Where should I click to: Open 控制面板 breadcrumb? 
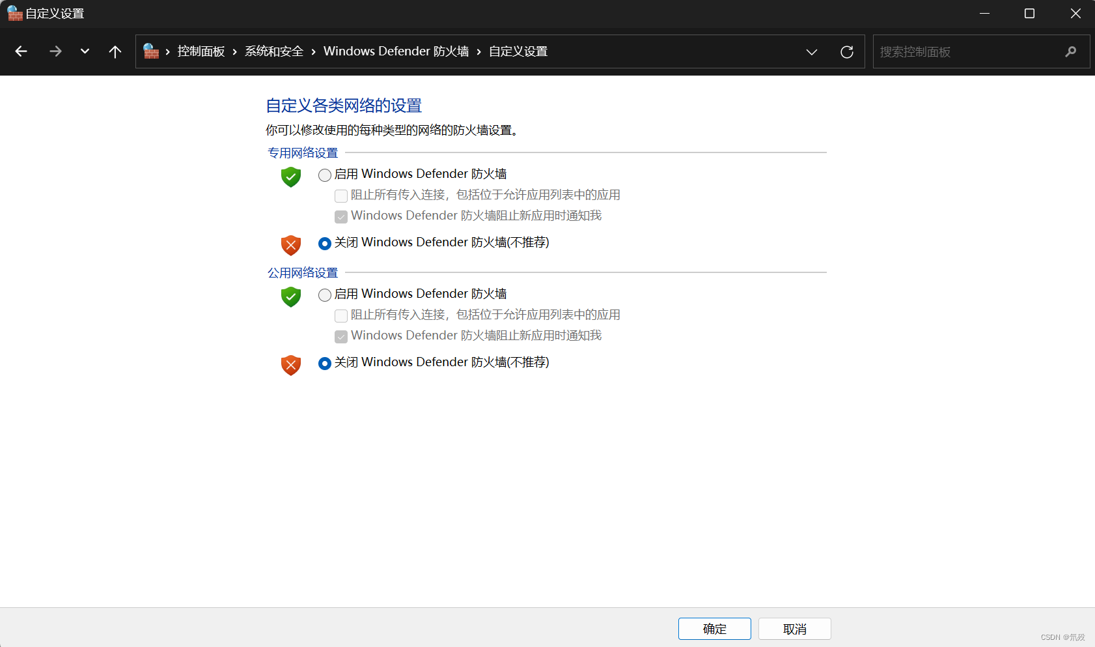pos(201,51)
